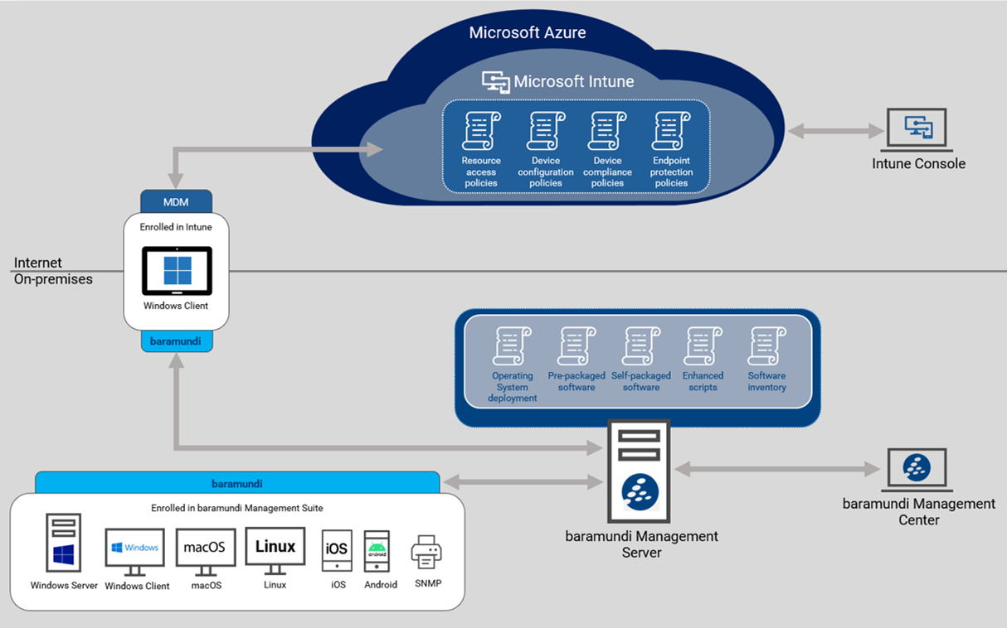1007x628 pixels.
Task: Click the Windows tablet icon enrolled in Intune
Action: tap(177, 271)
